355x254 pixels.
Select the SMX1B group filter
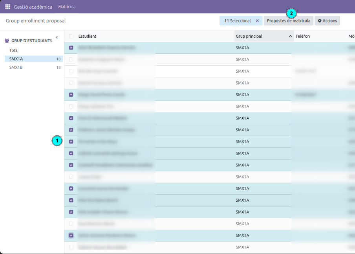34,67
